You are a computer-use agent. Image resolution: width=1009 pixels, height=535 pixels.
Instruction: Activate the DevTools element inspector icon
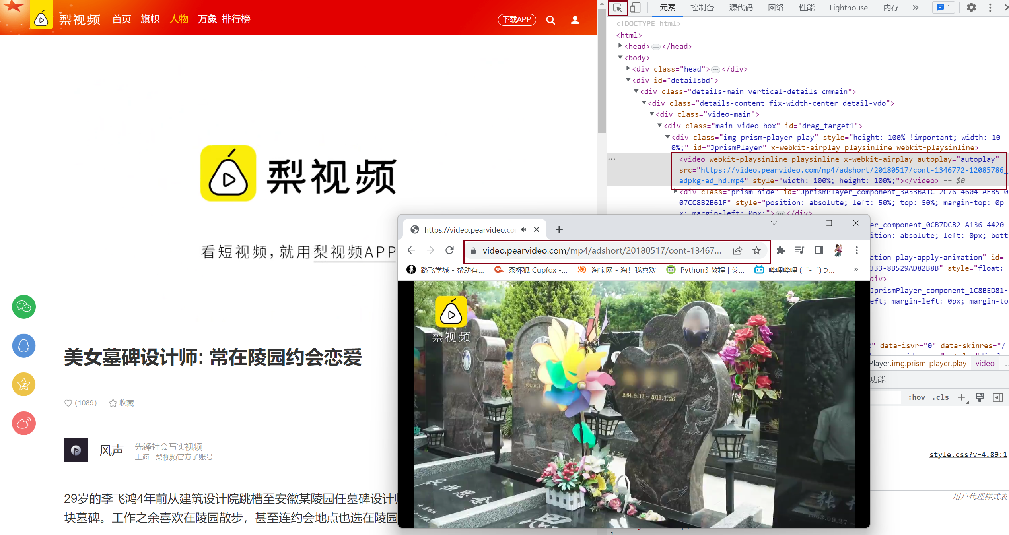[x=618, y=8]
